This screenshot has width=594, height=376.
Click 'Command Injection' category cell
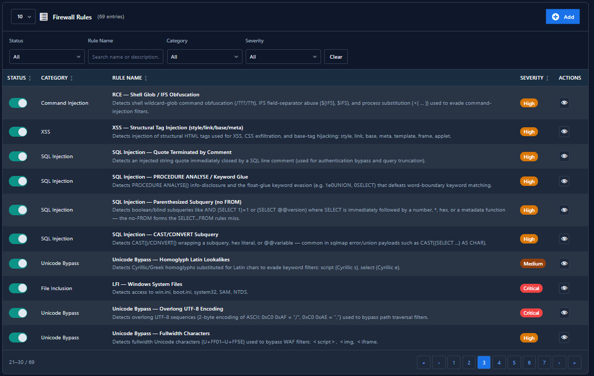point(65,103)
